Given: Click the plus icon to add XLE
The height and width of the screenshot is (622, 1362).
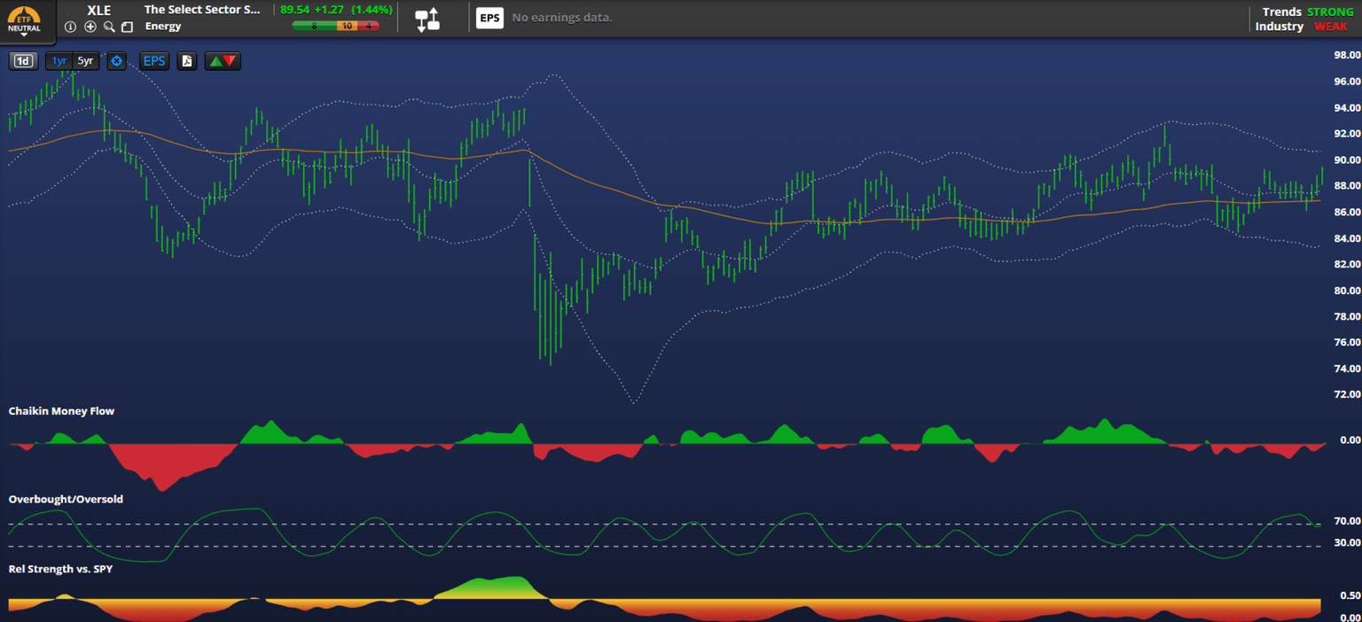Looking at the screenshot, I should [x=90, y=27].
